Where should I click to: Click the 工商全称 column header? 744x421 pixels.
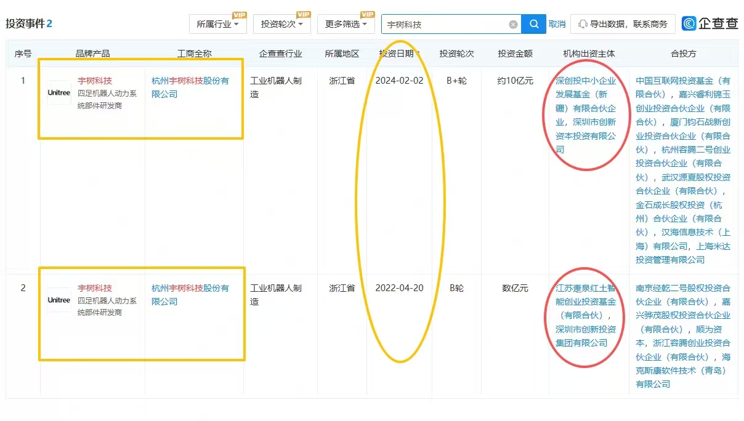pyautogui.click(x=194, y=54)
